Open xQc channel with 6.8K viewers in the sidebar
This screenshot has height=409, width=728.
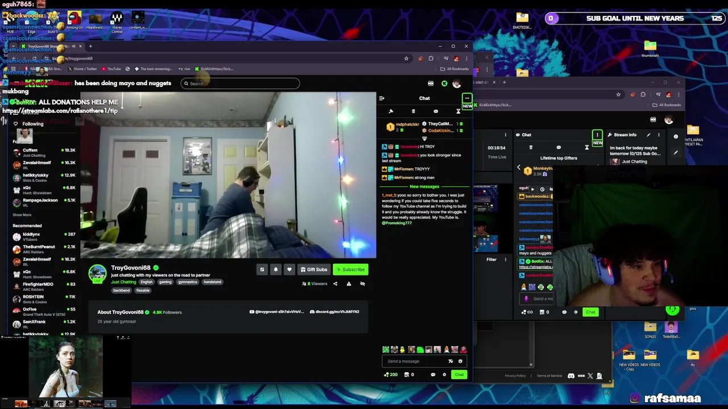(x=44, y=190)
